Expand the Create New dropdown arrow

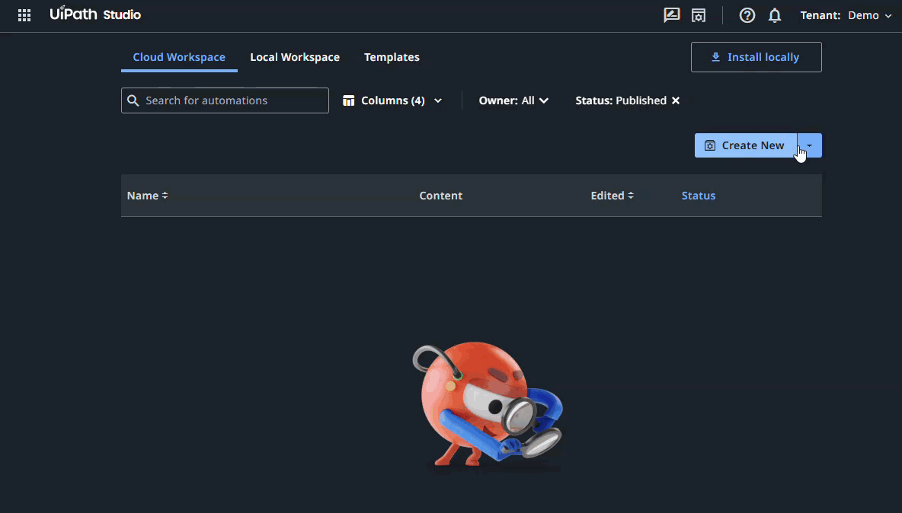(810, 145)
